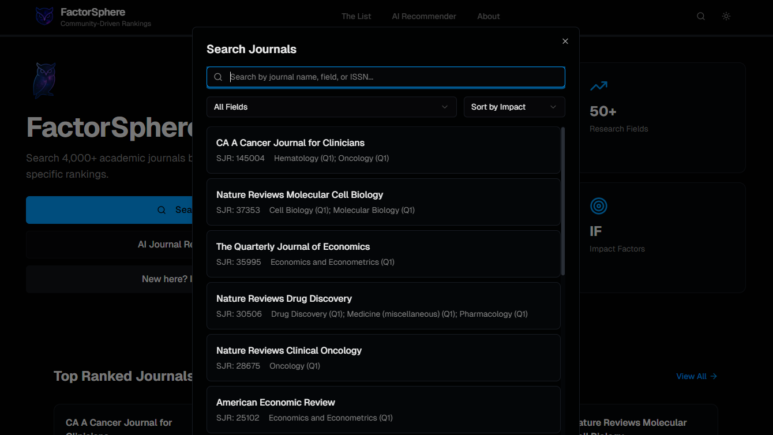
Task: Expand the chevron next to All Fields
Action: (444, 107)
